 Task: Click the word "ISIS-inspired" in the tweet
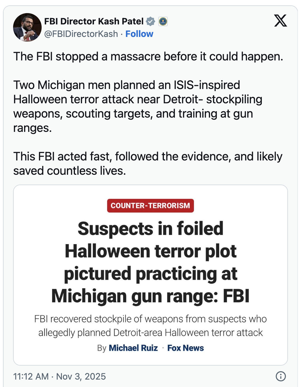click(207, 85)
